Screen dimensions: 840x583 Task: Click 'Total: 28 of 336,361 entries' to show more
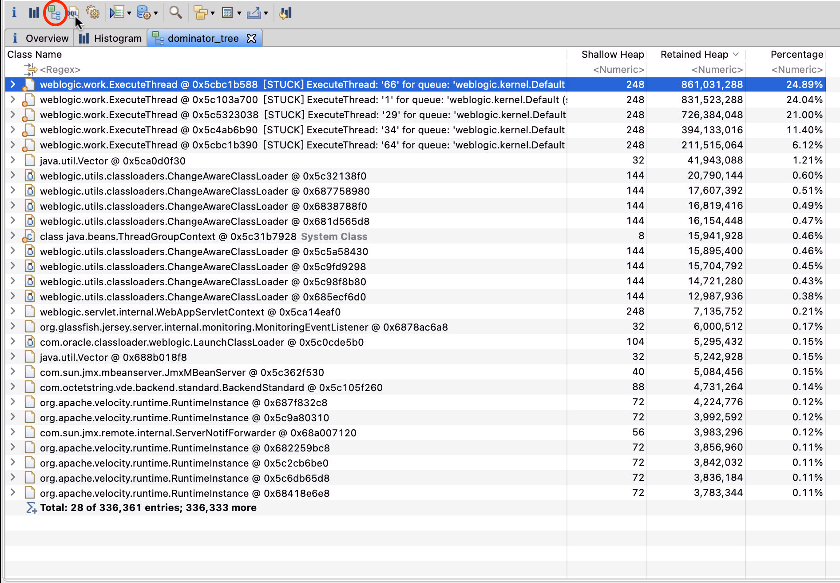pos(148,507)
